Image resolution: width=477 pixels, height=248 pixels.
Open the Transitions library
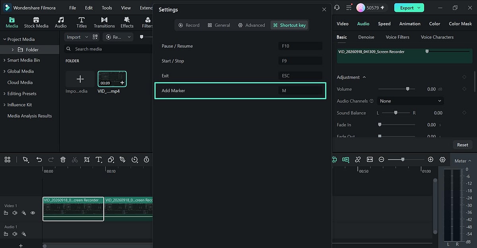click(x=104, y=23)
